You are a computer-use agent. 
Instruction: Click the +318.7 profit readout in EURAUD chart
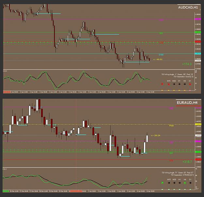click(187, 162)
